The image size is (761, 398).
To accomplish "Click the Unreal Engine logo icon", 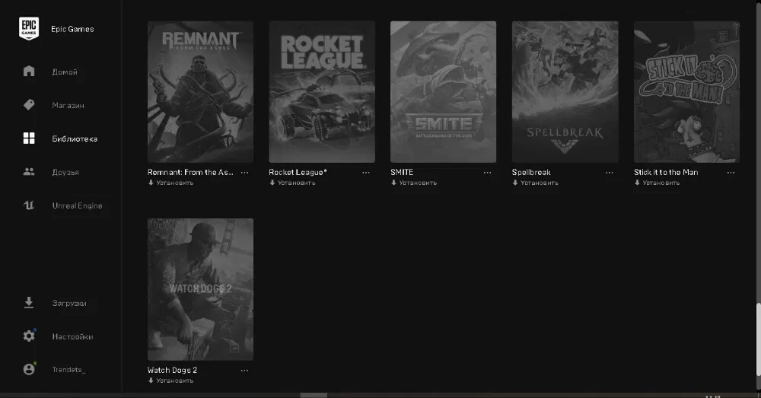I will [x=29, y=205].
